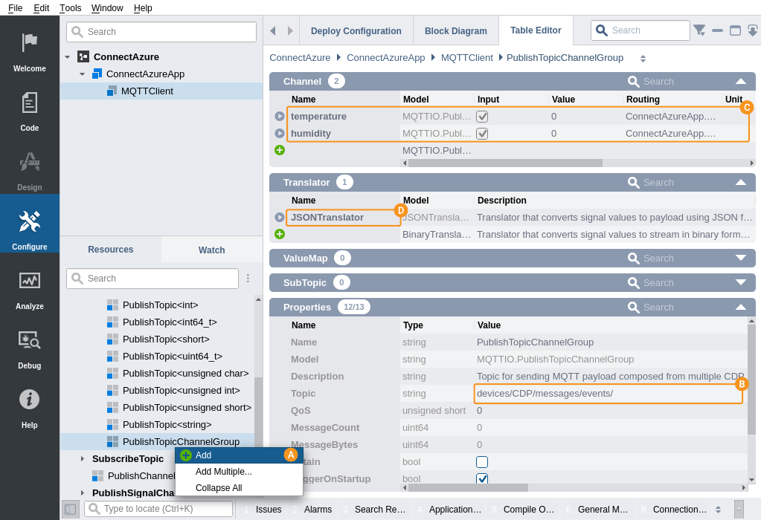Click the filter icon beside top search
This screenshot has height=520, width=761.
[699, 30]
